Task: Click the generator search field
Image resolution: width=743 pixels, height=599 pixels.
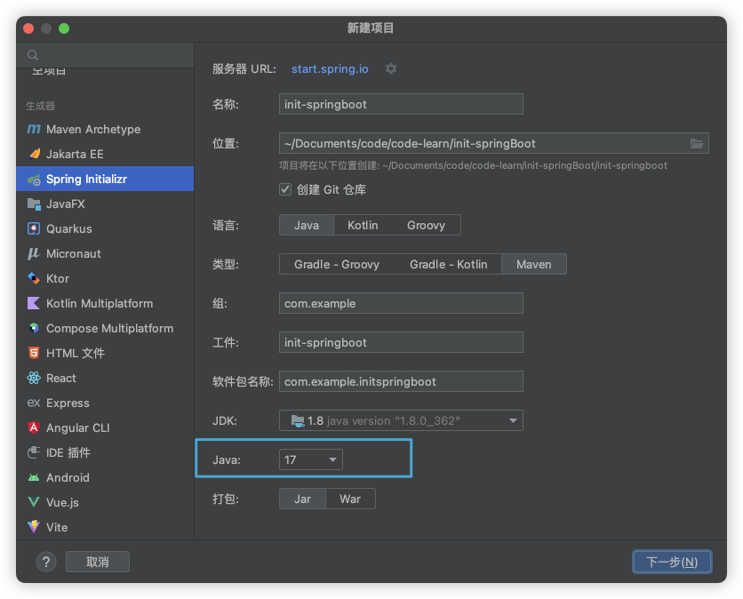Action: [x=105, y=55]
